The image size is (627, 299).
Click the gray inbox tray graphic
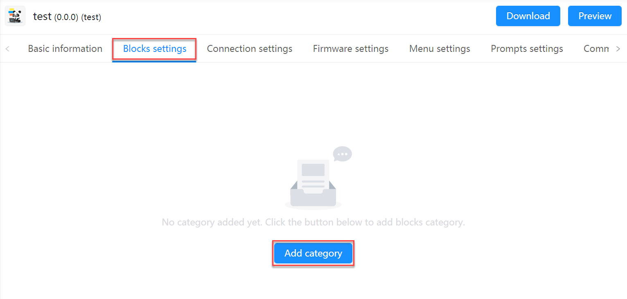313,198
